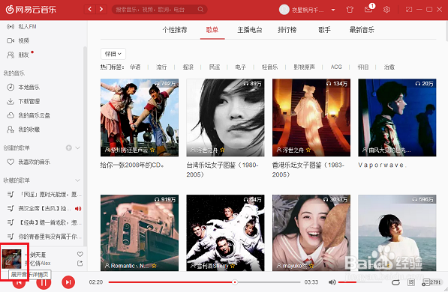Click the search magnifier icon
The width and height of the screenshot is (448, 292).
coord(200,10)
